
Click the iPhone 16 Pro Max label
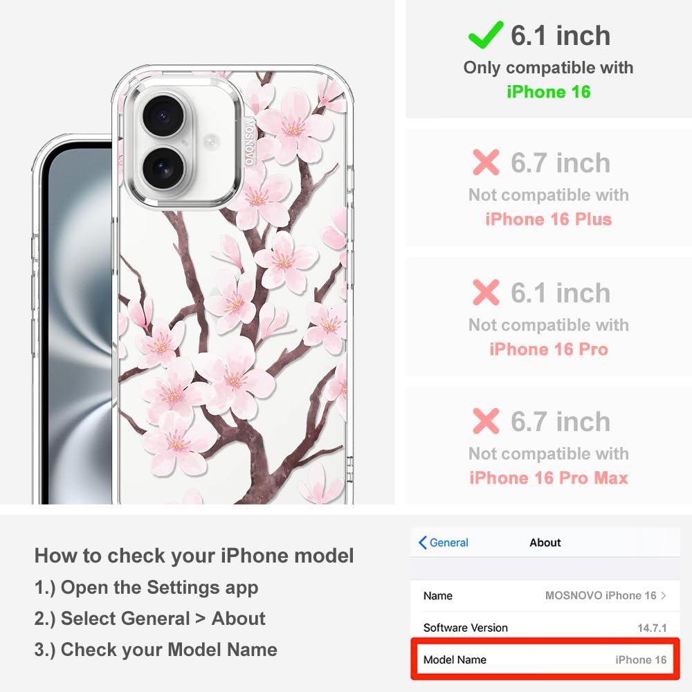[x=549, y=477]
